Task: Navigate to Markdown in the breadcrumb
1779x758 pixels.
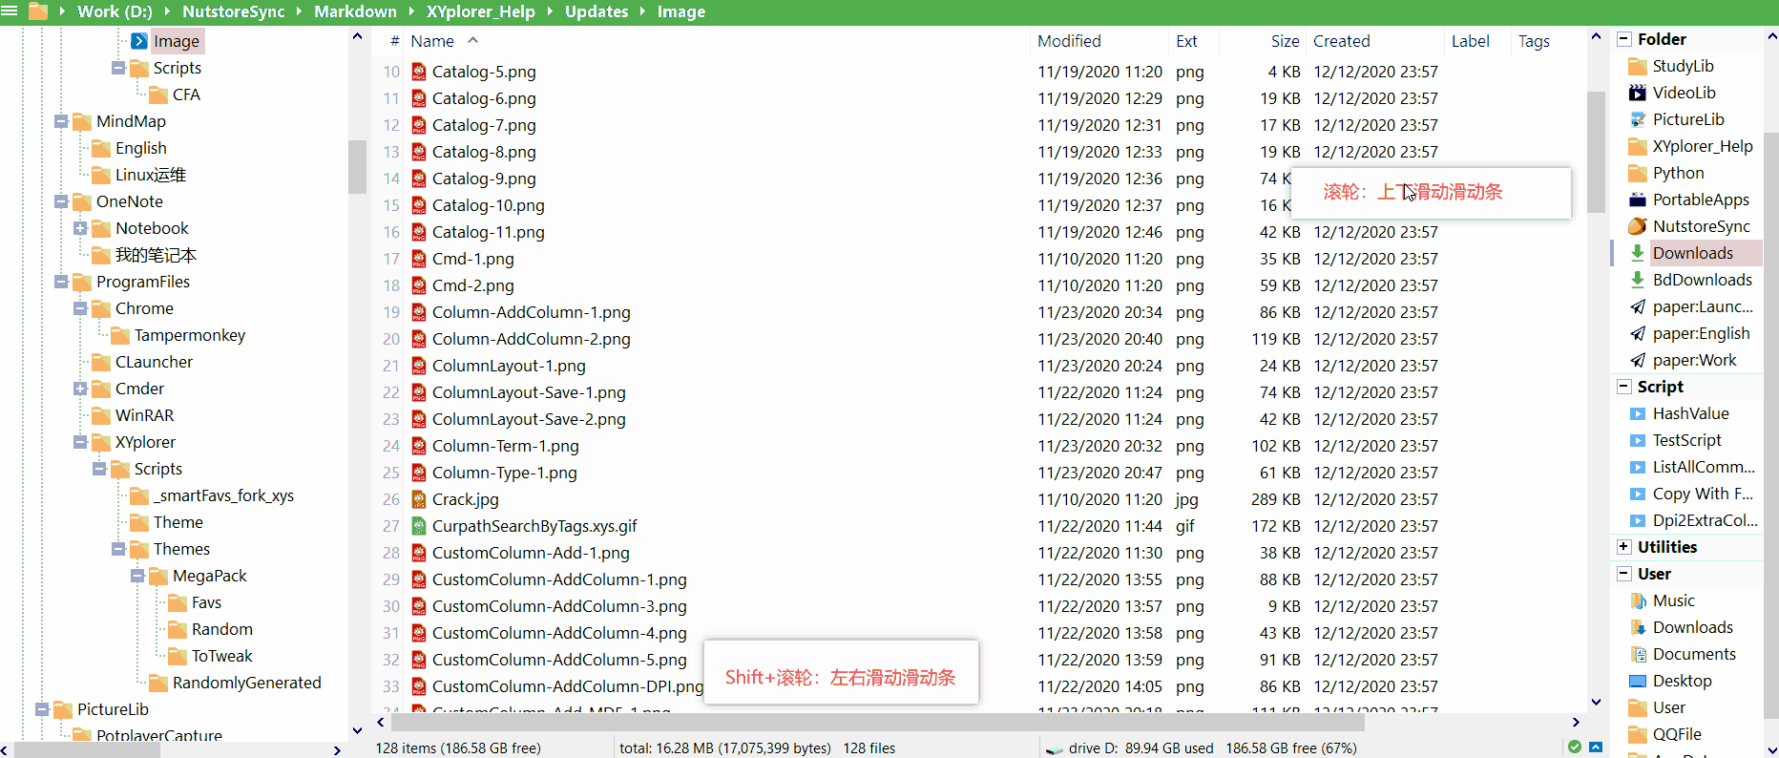Action: (x=355, y=11)
